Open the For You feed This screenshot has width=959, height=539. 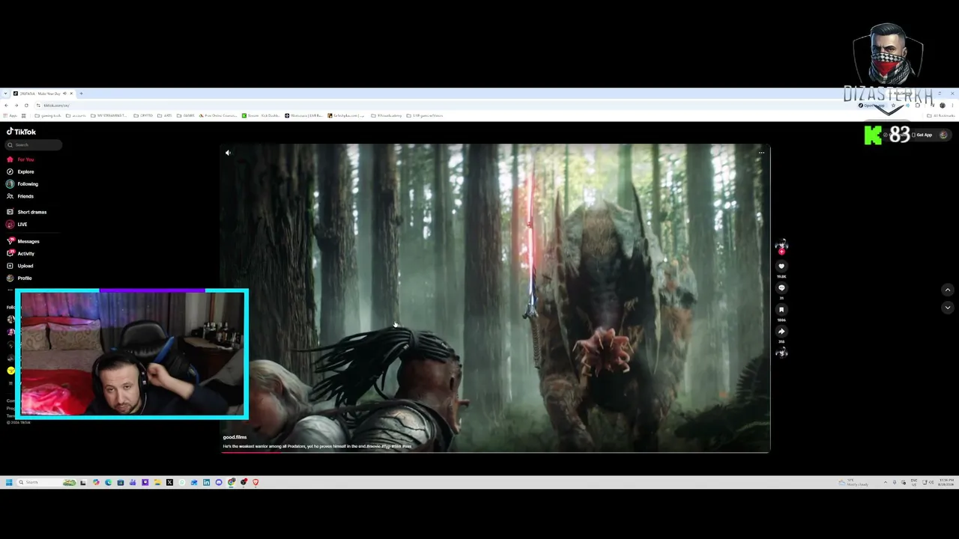21,159
